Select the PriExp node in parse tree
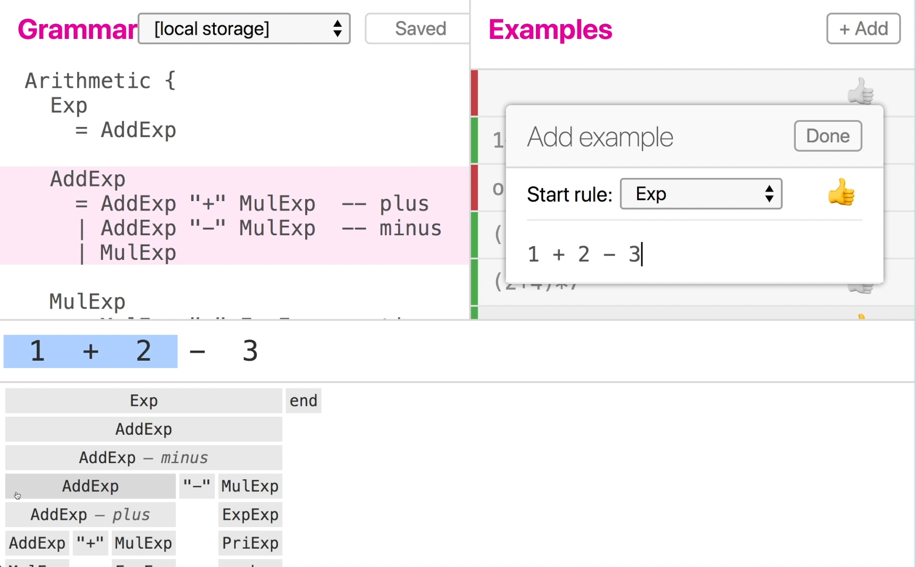 click(x=250, y=543)
